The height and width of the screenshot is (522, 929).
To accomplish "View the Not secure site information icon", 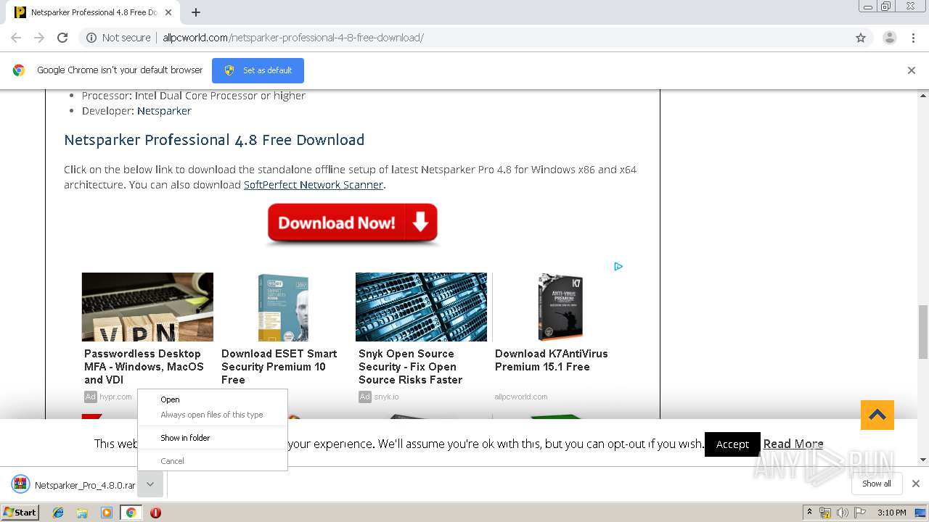I will click(91, 38).
